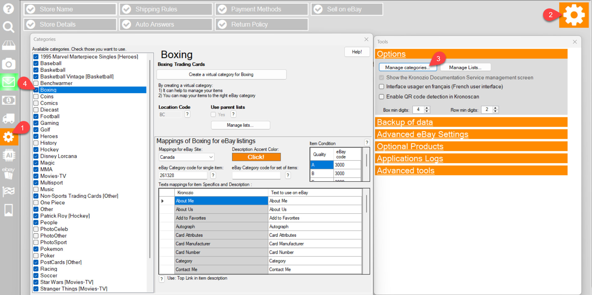Image resolution: width=592 pixels, height=295 pixels.
Task: Toggle the One Piece category checkbox
Action: tap(36, 202)
